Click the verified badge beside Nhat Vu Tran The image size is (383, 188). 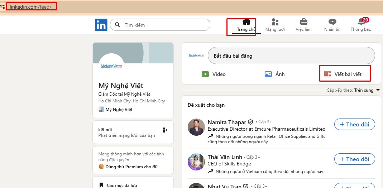point(246,186)
